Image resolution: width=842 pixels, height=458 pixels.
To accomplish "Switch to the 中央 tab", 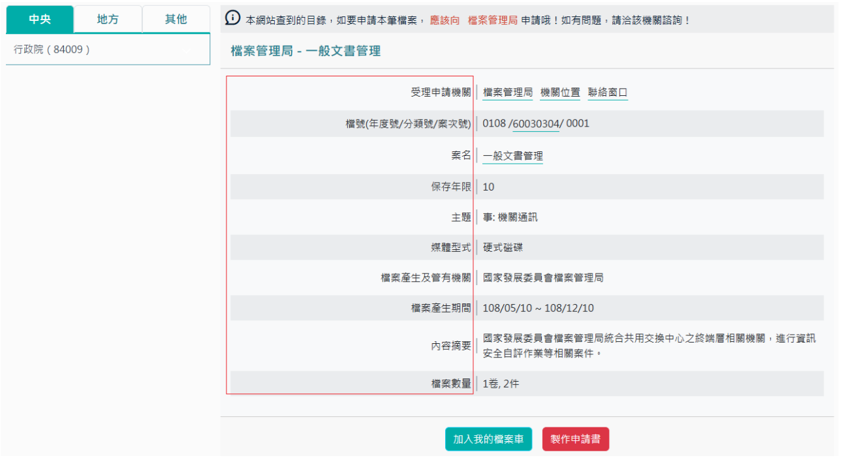I will click(40, 20).
